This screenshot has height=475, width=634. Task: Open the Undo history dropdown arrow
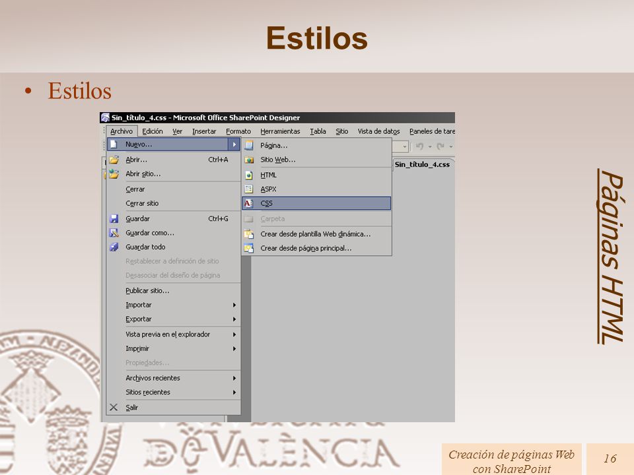tap(430, 146)
